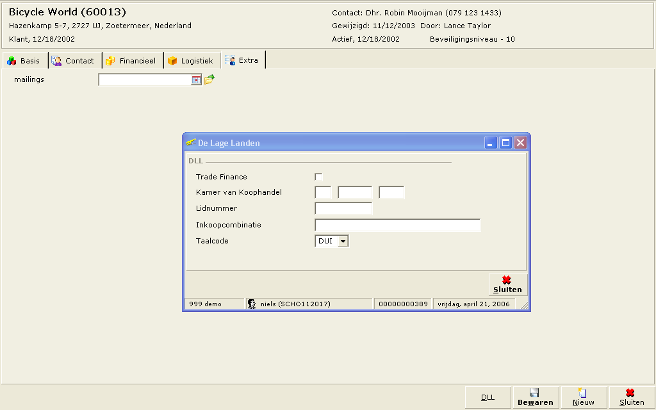Select the Logistiek tab
Viewport: 656px width, 410px height.
[192, 61]
